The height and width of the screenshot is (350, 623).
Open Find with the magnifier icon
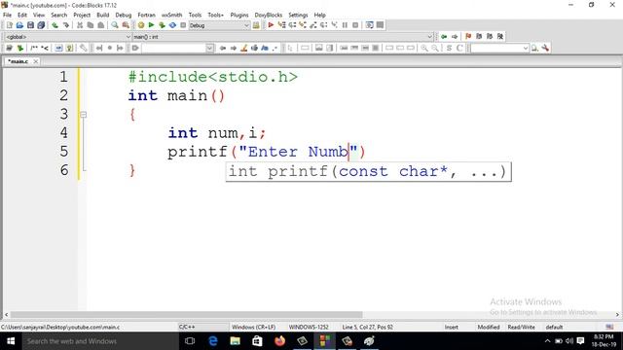click(115, 25)
